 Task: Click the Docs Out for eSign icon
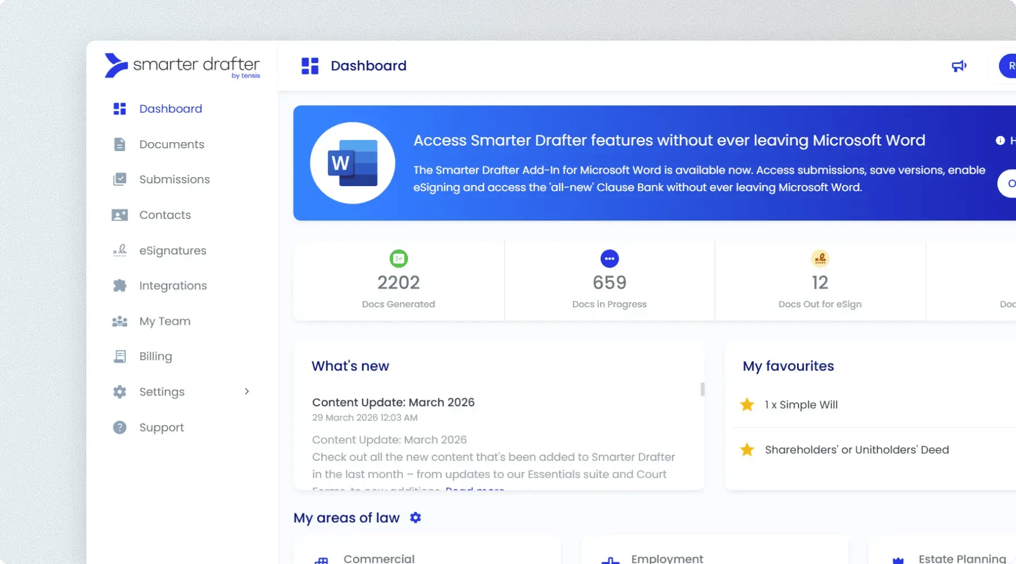[820, 259]
